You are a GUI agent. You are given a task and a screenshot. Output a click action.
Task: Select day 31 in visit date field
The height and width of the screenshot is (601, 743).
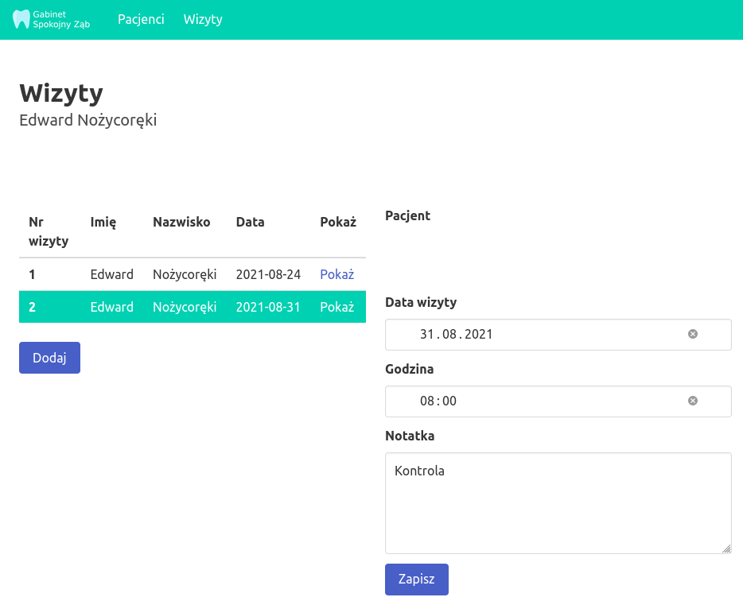(x=428, y=335)
